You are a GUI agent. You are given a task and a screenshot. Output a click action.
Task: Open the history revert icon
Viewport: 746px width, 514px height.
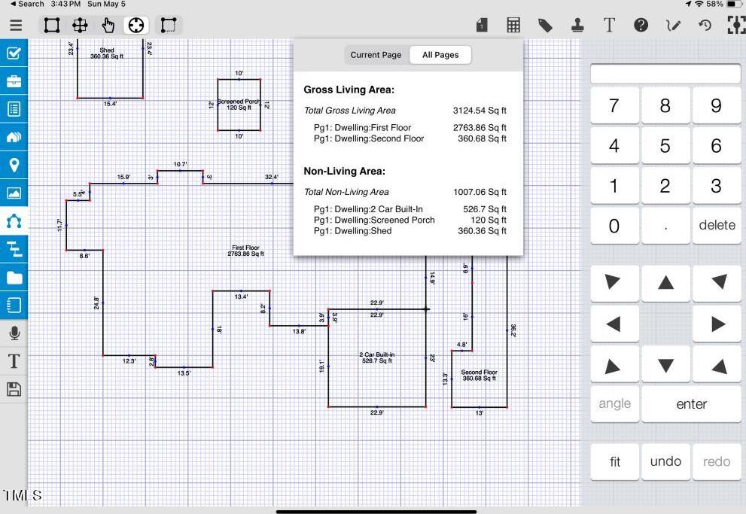point(705,25)
